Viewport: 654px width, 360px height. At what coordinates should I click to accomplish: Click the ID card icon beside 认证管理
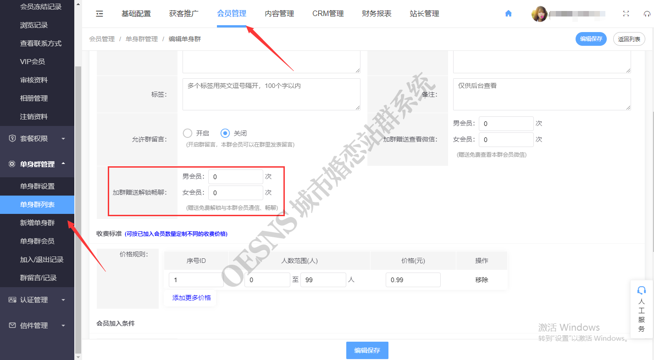pos(12,300)
